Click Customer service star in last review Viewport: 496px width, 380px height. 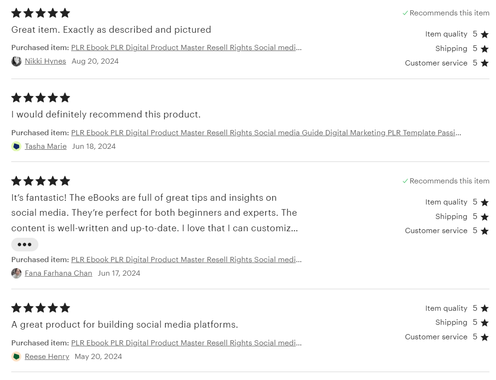click(485, 337)
